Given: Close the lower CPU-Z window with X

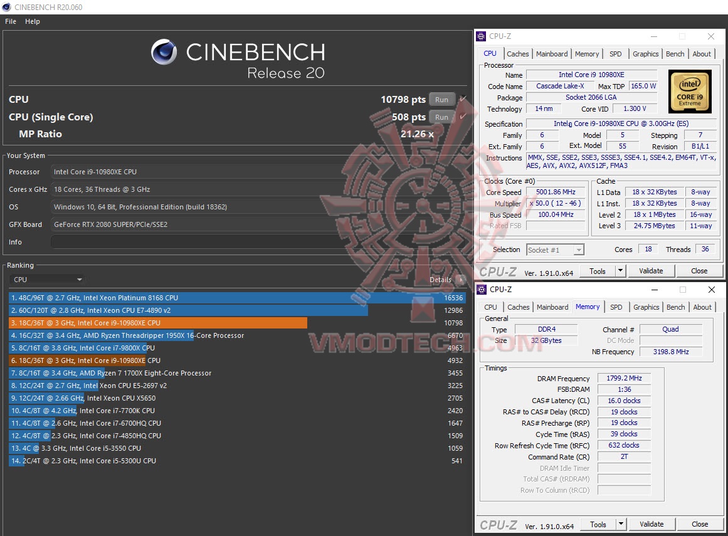Looking at the screenshot, I should tap(711, 290).
